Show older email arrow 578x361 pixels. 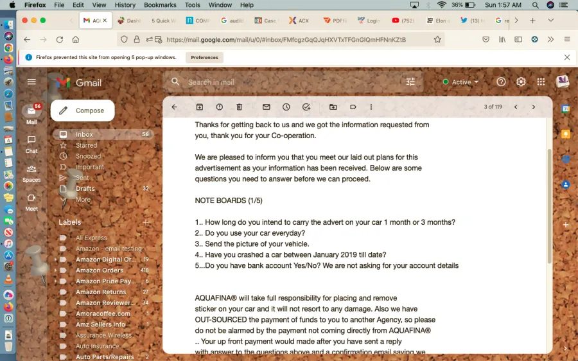[534, 107]
